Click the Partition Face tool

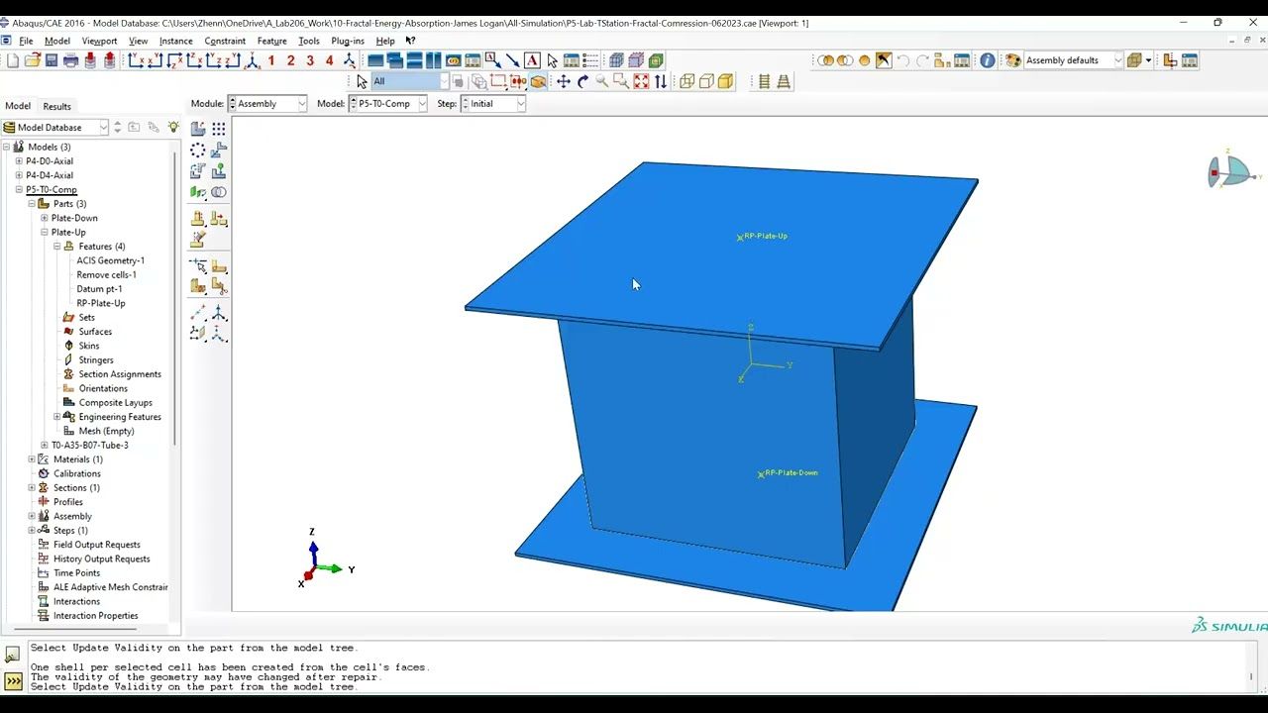click(x=219, y=265)
